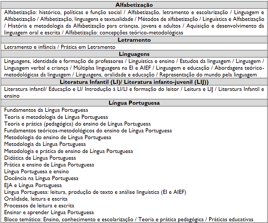Click the 'Bloco temático' line at bottom
Image resolution: width=268 pixels, height=223 pixels.
[129, 219]
